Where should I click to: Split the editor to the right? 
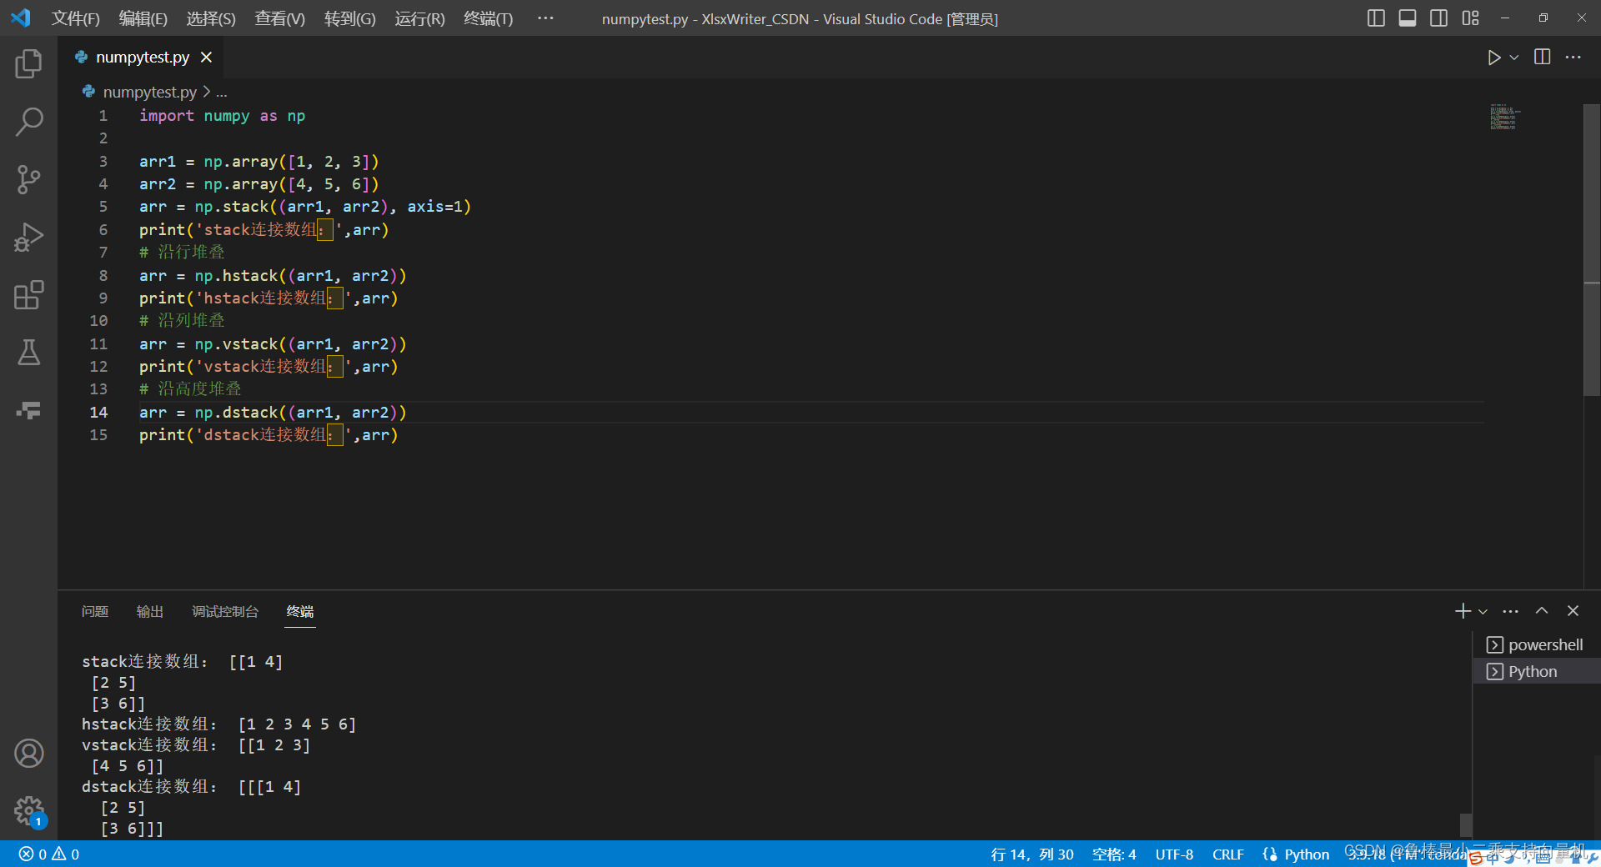pyautogui.click(x=1543, y=58)
